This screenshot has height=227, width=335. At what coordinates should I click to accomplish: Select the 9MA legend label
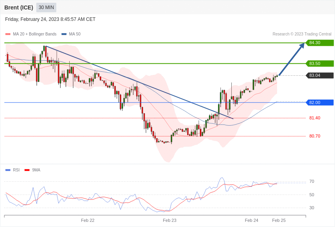(x=36, y=170)
